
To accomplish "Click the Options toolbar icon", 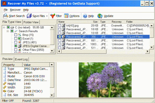I will click(66, 16).
